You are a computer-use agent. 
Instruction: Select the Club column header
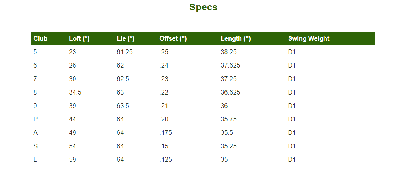pyautogui.click(x=40, y=39)
